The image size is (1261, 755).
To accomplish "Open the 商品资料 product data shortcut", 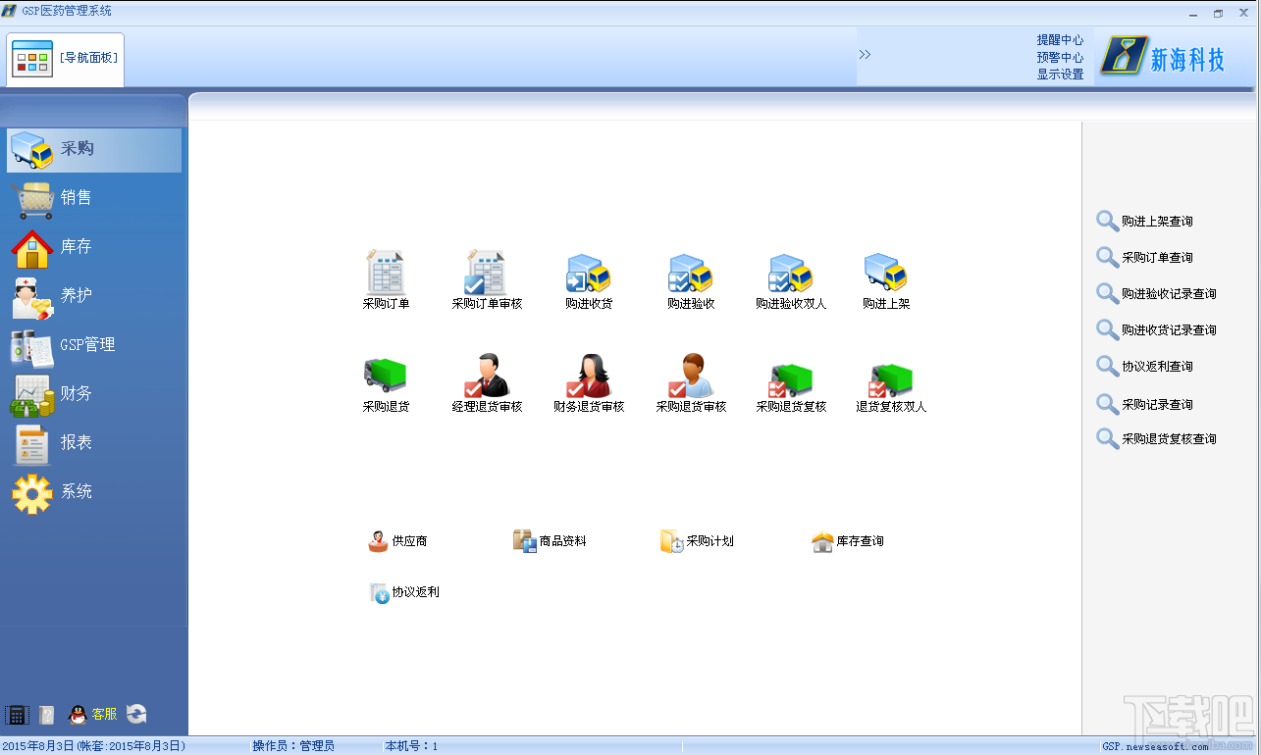I will tap(550, 541).
